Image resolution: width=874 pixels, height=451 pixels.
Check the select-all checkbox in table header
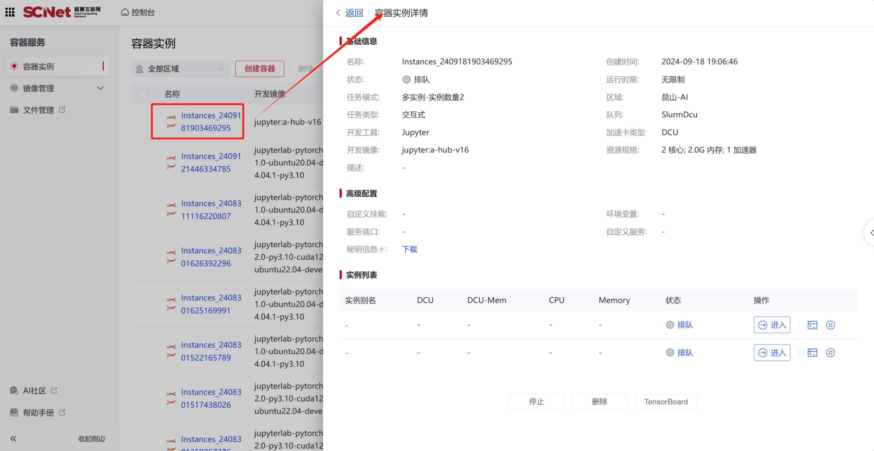[x=143, y=94]
